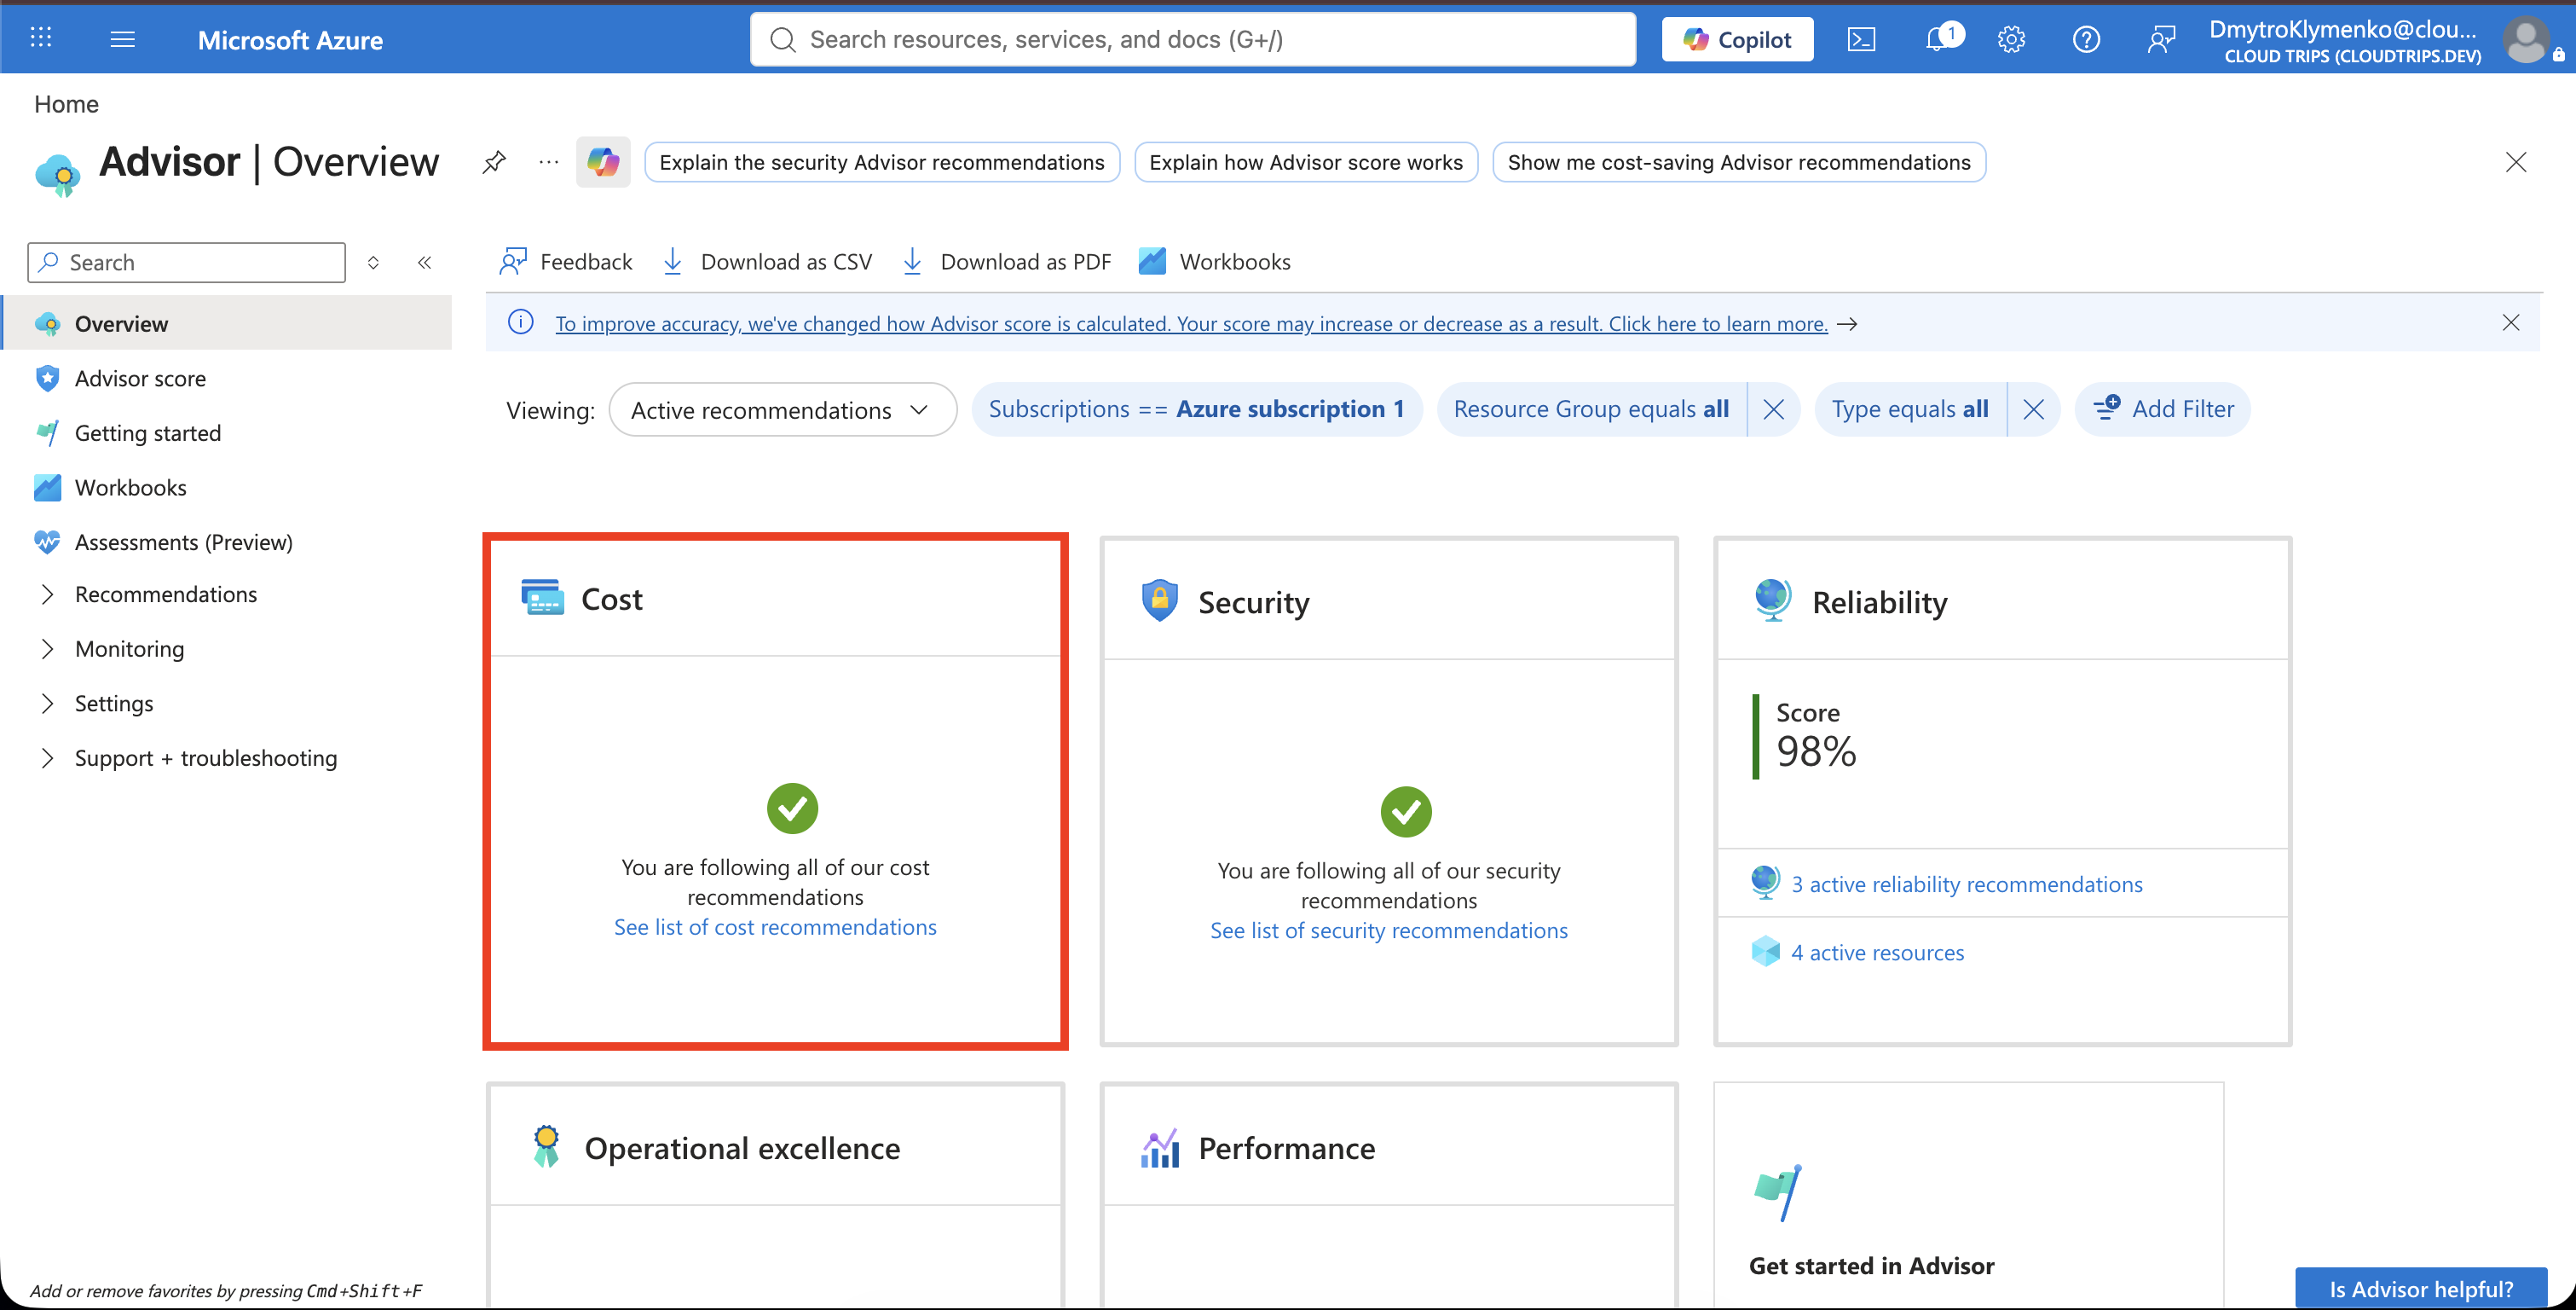The width and height of the screenshot is (2576, 1310).
Task: Click the top-bar feedback person icon
Action: click(x=2161, y=39)
